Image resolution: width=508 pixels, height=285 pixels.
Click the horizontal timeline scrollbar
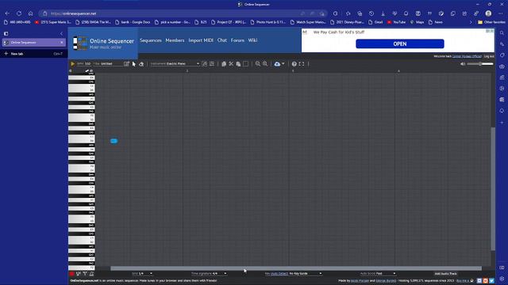pos(296,268)
